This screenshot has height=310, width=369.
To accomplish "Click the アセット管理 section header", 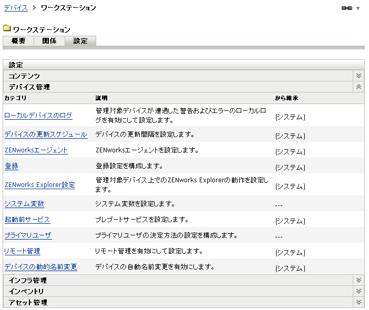I will pos(178,302).
